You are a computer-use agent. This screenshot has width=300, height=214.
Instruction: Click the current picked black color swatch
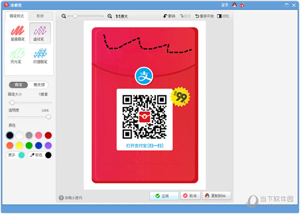point(49,155)
